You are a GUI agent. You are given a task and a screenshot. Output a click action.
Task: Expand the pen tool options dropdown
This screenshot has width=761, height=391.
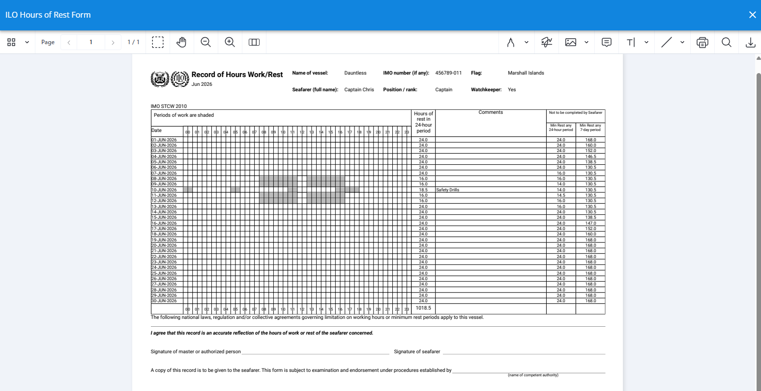coord(527,42)
